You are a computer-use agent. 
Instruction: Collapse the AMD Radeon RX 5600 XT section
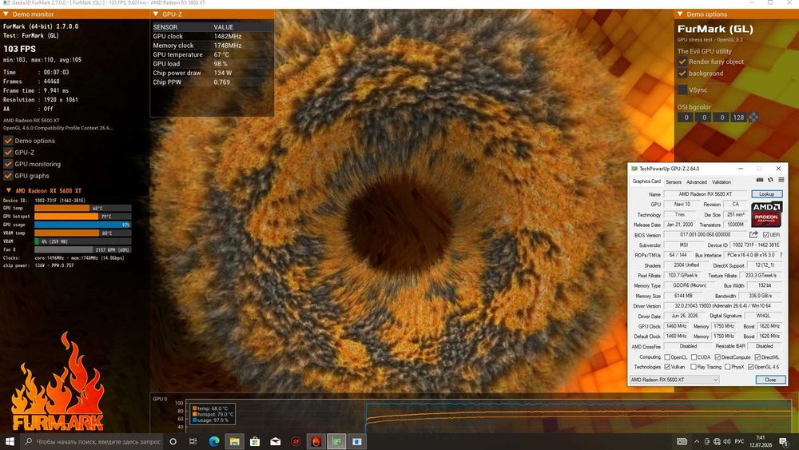pos(8,190)
